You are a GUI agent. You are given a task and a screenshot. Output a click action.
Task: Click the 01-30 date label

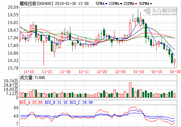click(x=175, y=72)
